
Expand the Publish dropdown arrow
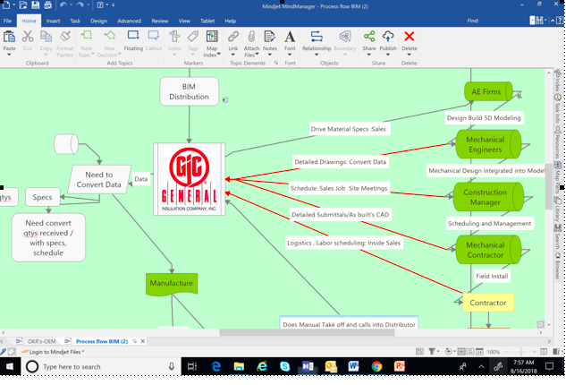[388, 55]
